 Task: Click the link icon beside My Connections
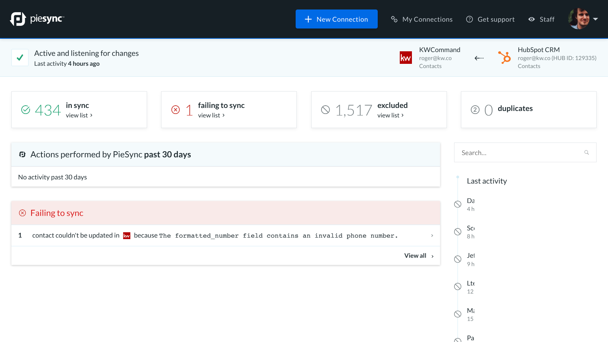click(x=394, y=19)
